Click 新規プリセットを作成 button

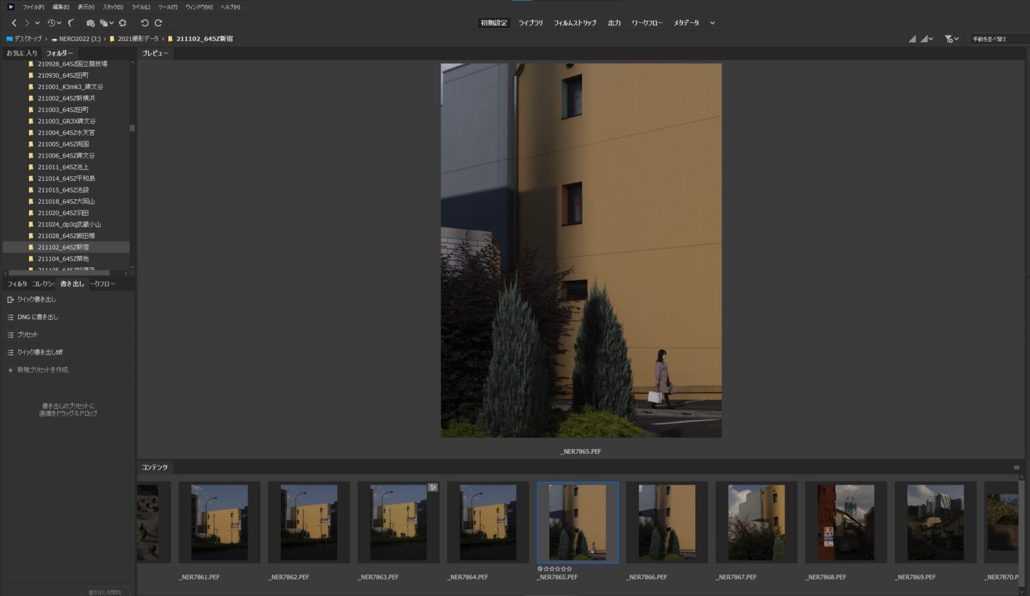tap(42, 369)
